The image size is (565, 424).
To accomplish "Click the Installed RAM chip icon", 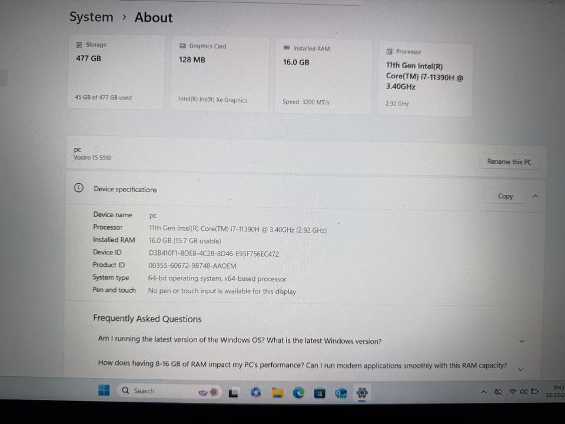I will click(x=287, y=48).
